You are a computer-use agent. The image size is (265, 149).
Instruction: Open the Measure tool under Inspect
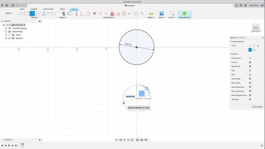(151, 14)
